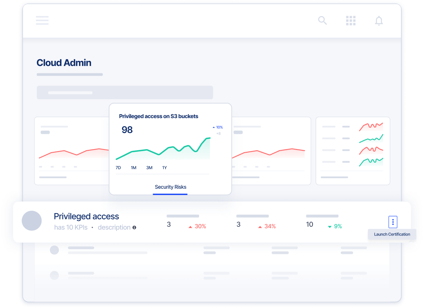Screen dimensions: 424x308
Task: Switch to the 3M time range
Action: click(149, 168)
